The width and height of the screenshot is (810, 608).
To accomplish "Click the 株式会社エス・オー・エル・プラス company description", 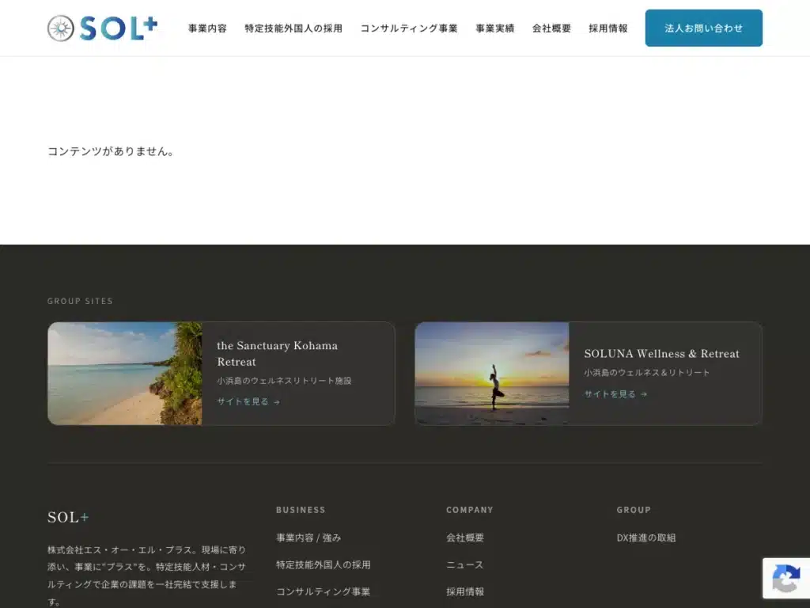I will 146,576.
